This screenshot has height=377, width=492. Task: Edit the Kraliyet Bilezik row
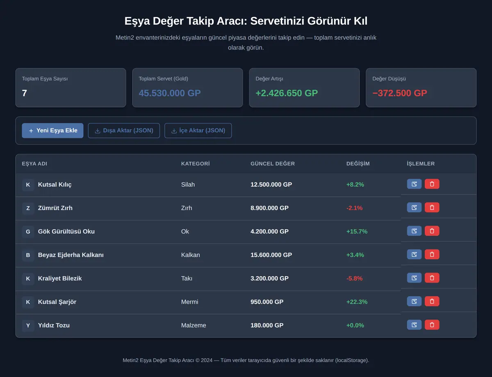[414, 277]
